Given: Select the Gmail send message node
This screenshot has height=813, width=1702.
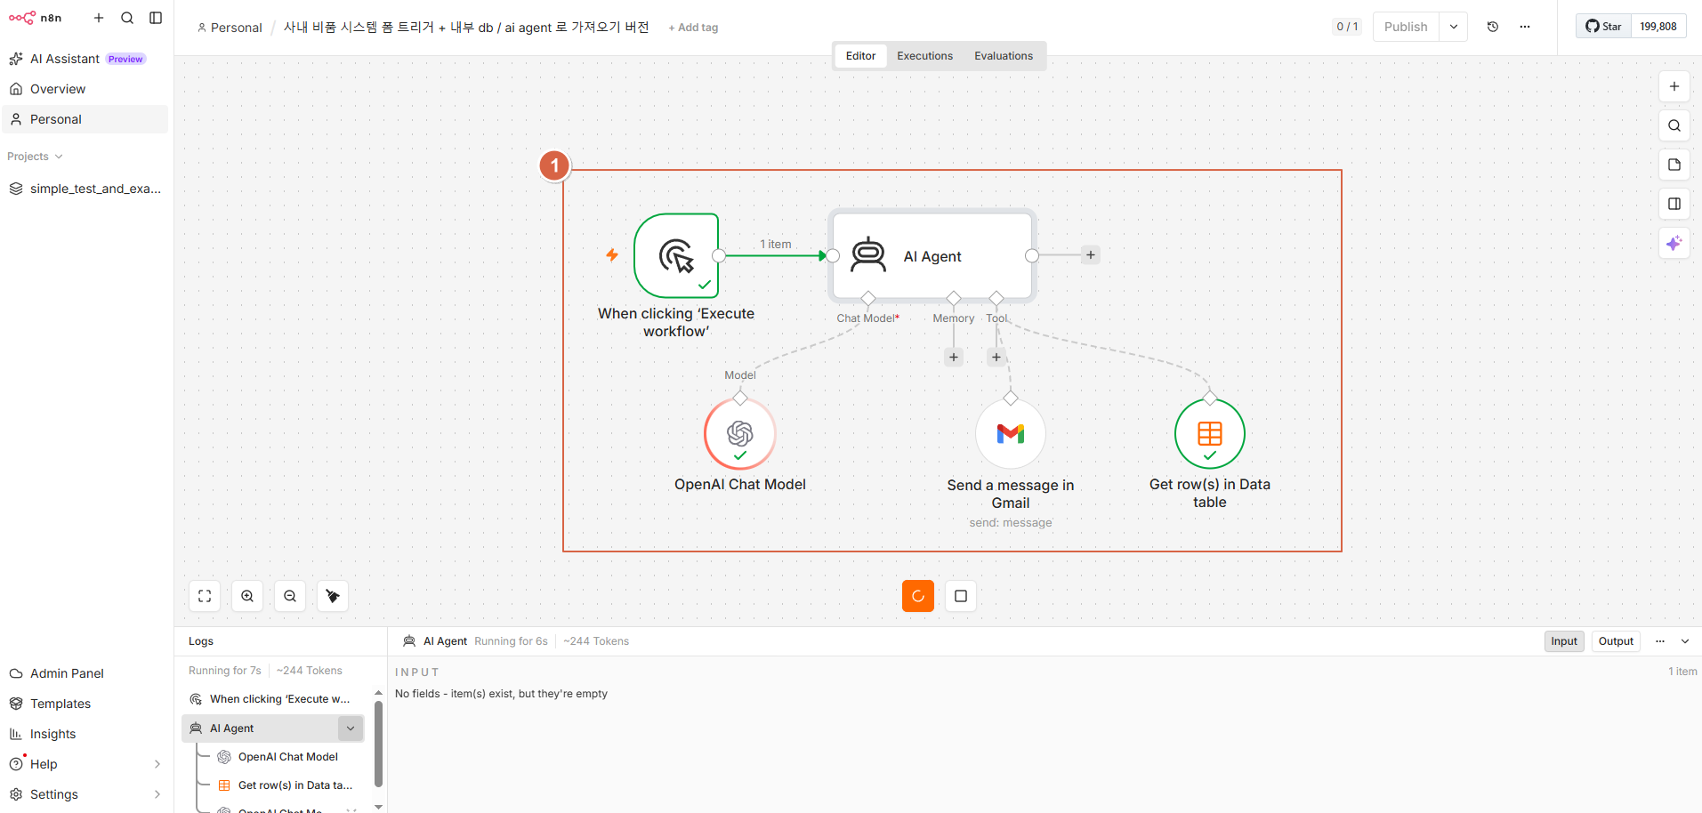Looking at the screenshot, I should (1011, 434).
